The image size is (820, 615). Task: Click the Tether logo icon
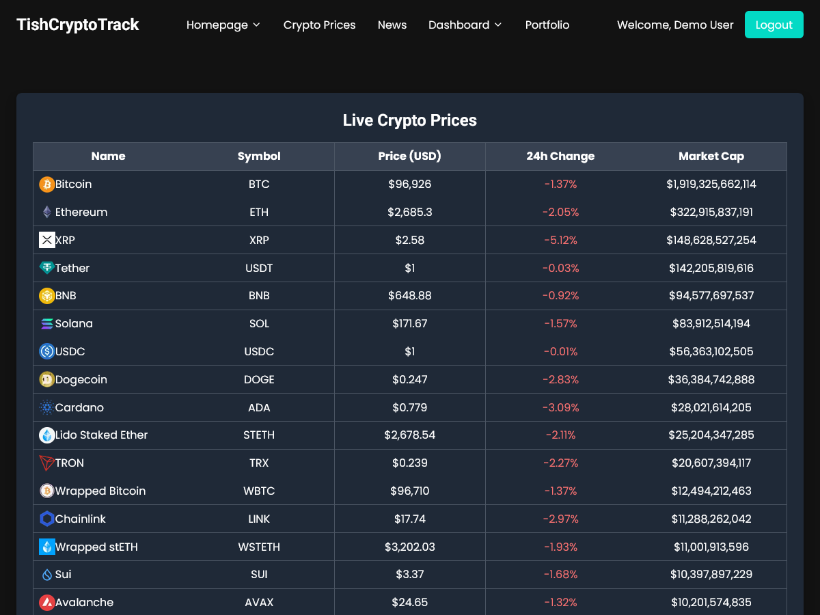coord(47,269)
